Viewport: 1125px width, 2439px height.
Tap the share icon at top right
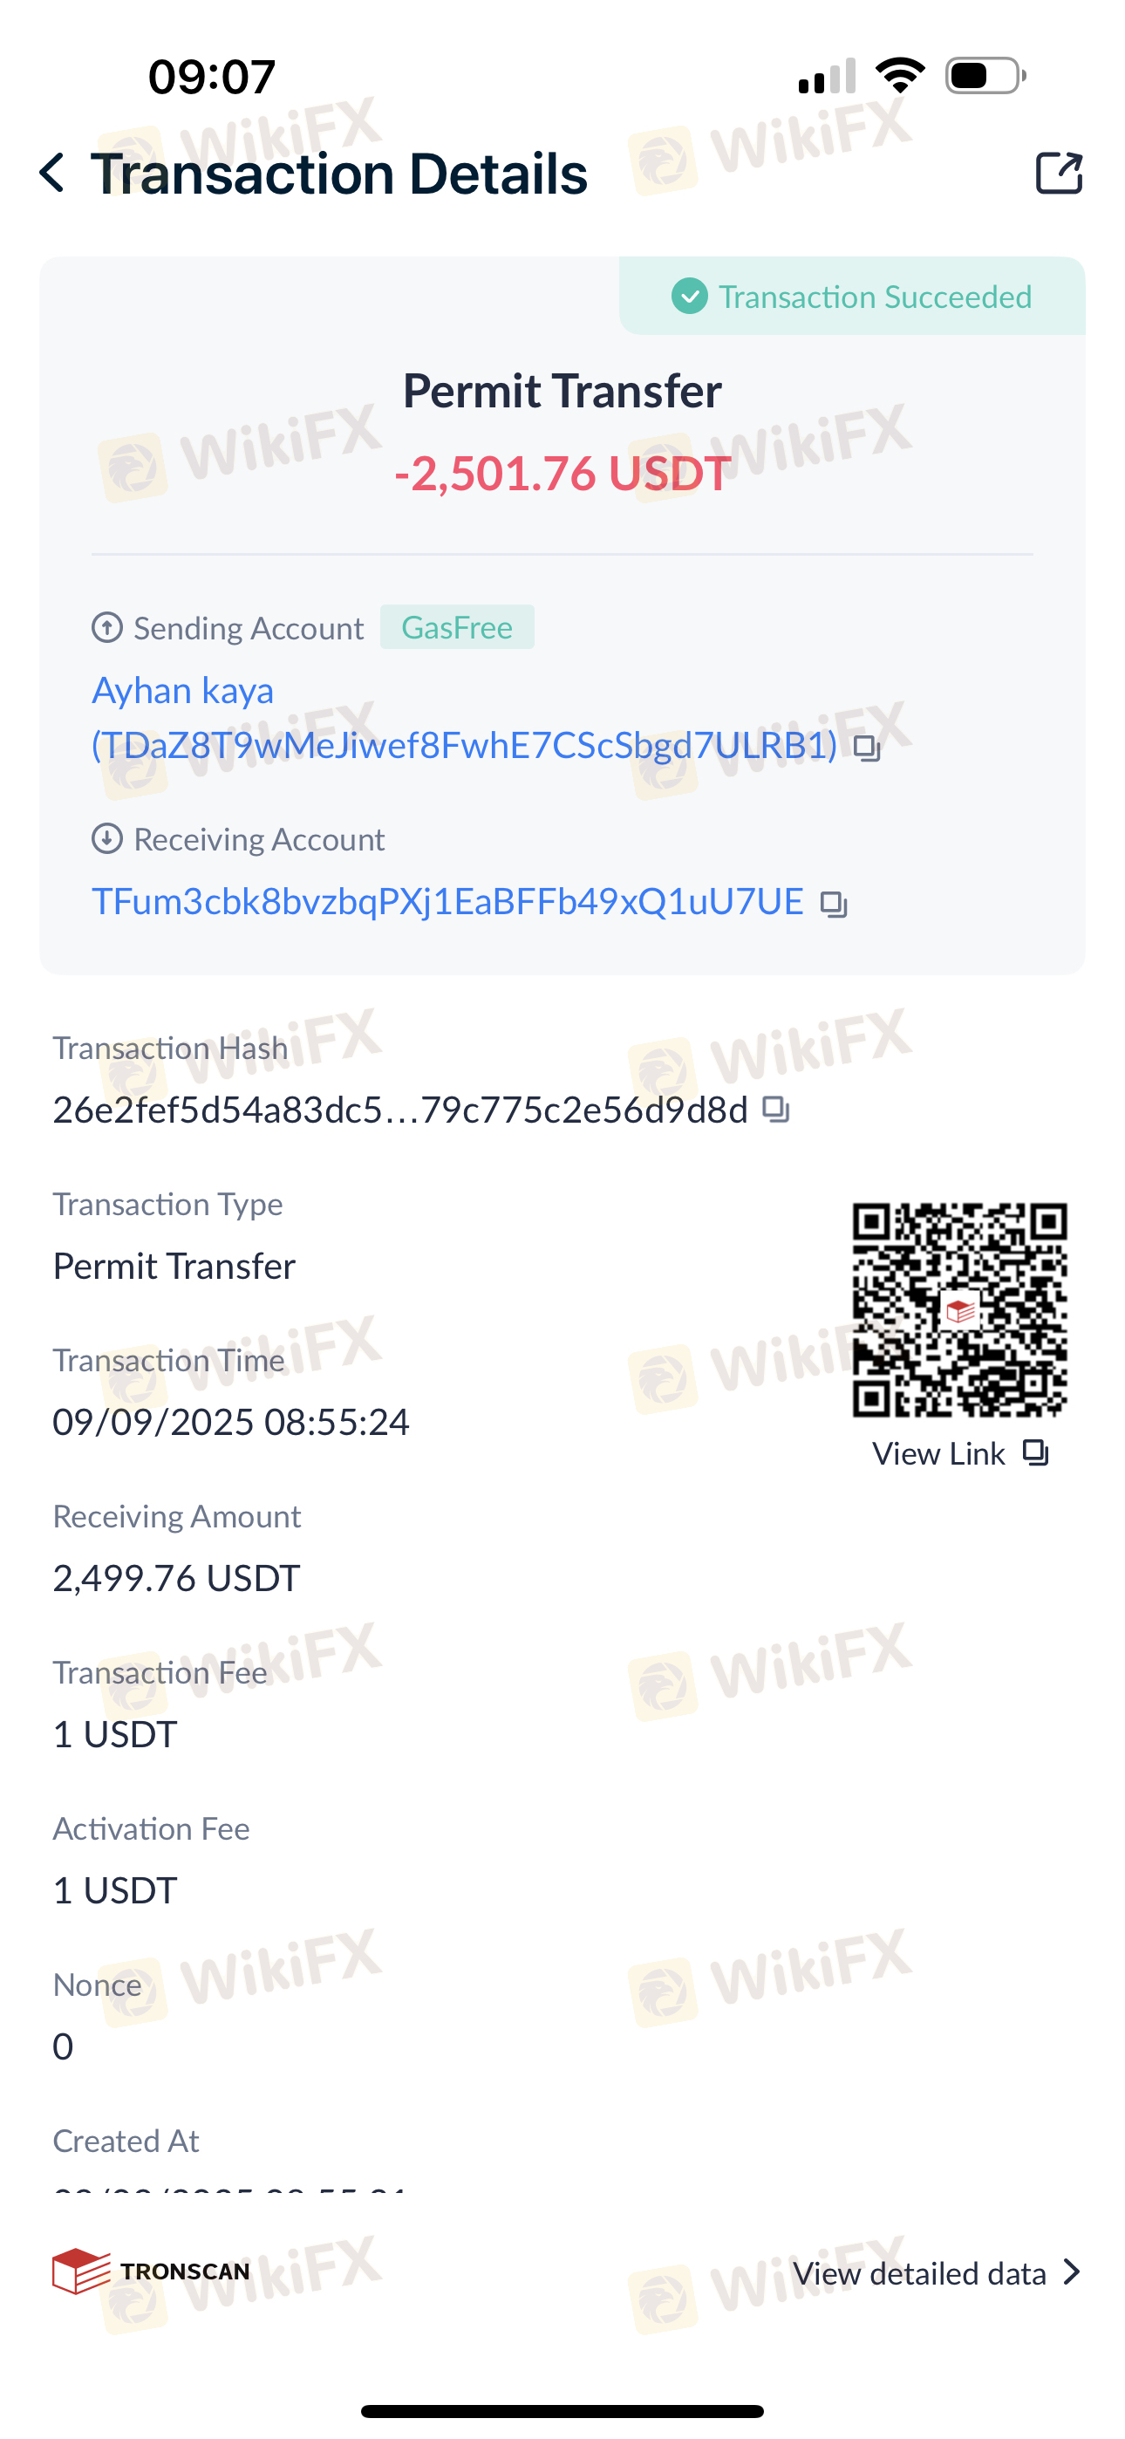click(1059, 173)
